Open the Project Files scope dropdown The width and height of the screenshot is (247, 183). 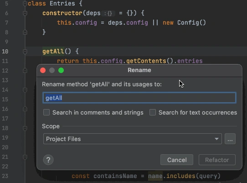point(133,139)
